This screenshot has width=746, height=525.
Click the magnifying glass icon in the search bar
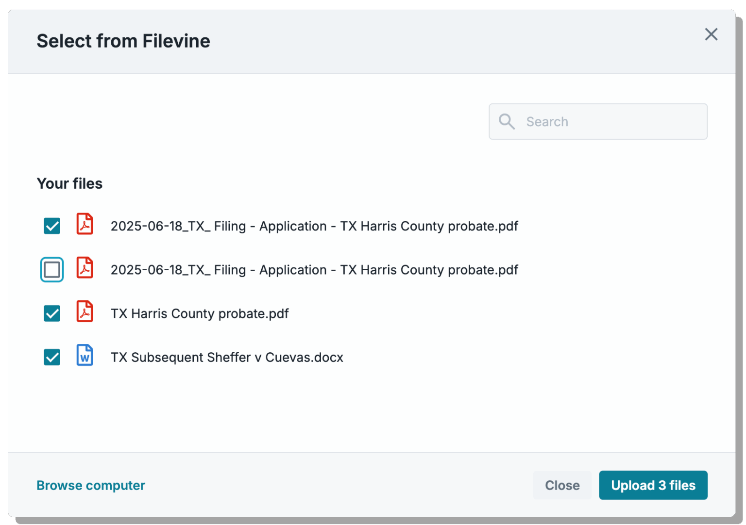click(x=507, y=121)
